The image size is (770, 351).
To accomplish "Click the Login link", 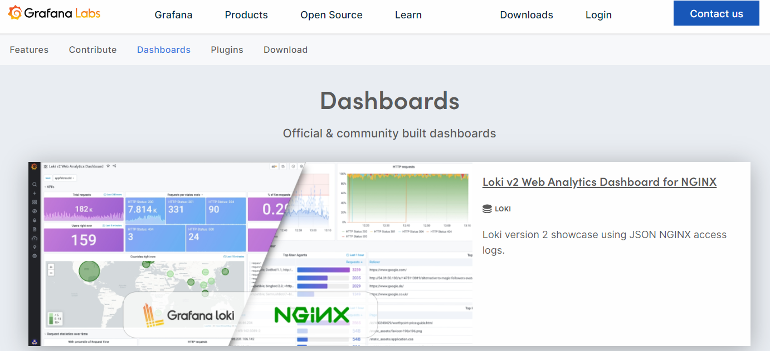I will pos(598,15).
